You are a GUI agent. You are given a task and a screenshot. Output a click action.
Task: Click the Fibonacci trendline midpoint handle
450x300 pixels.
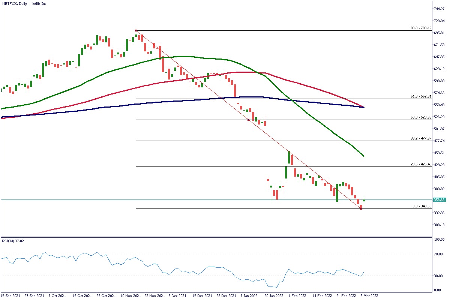click(248, 120)
